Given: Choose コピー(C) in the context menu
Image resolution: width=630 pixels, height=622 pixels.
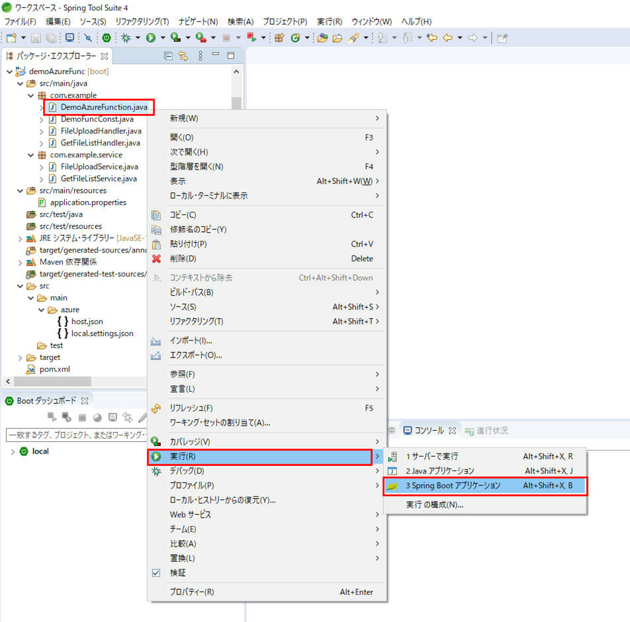Looking at the screenshot, I should pyautogui.click(x=267, y=215).
